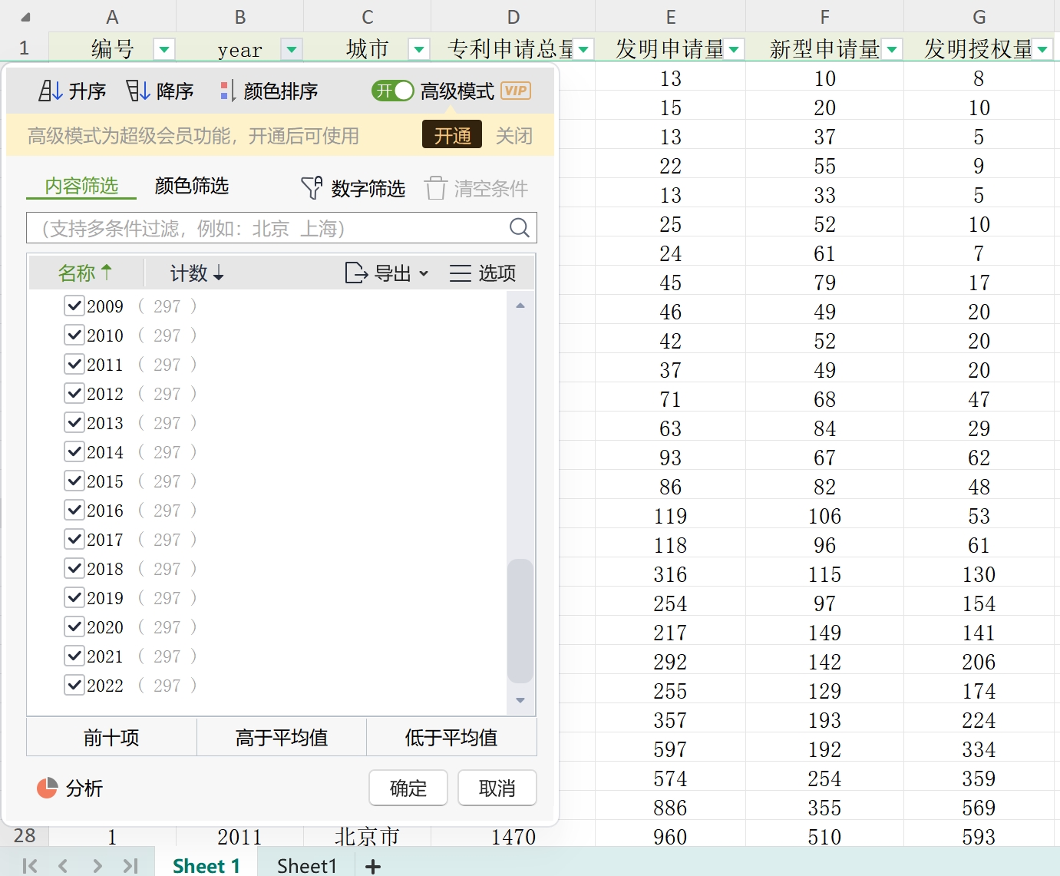Open the 发明授权量 filter dropdown
1060x876 pixels.
point(1042,50)
